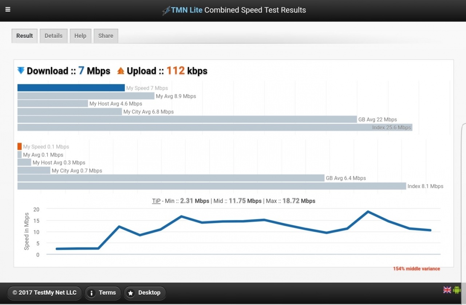Switch to the Details tab
Screen dimensions: 466x305
point(54,36)
